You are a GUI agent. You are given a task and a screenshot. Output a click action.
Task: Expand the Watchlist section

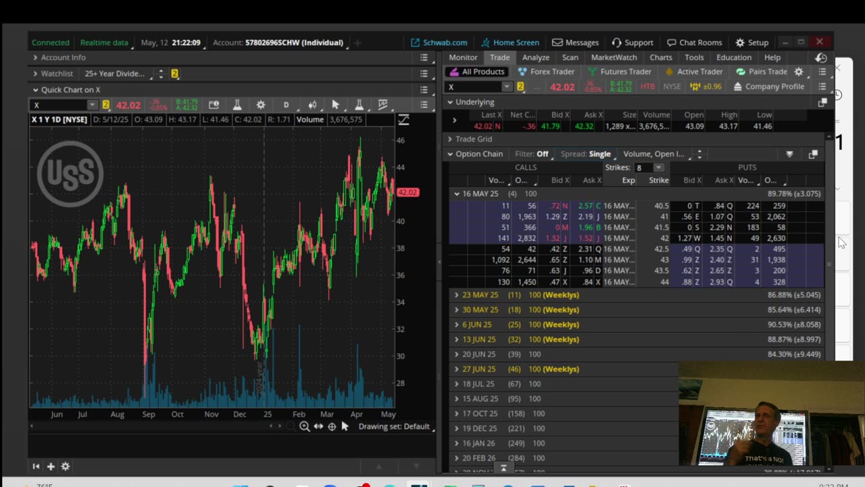click(x=35, y=74)
